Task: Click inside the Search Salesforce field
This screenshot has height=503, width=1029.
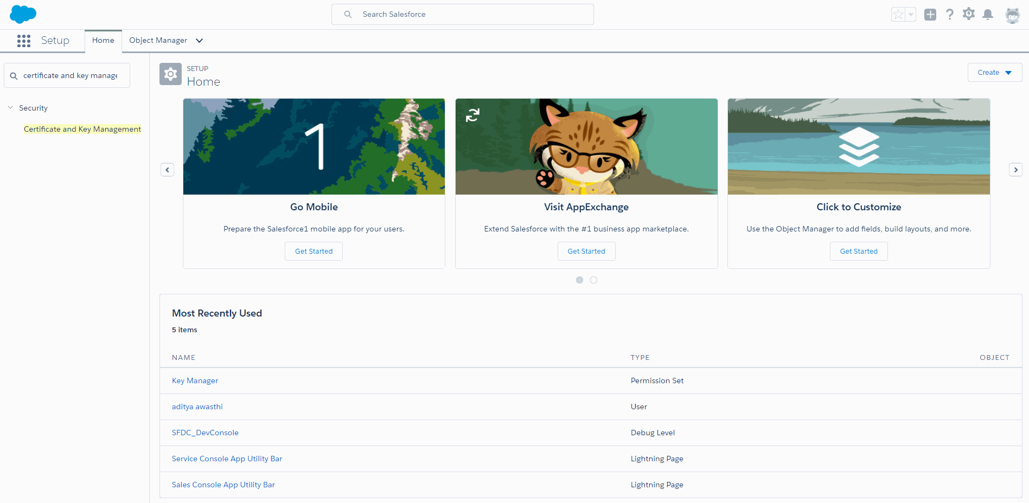Action: click(462, 14)
